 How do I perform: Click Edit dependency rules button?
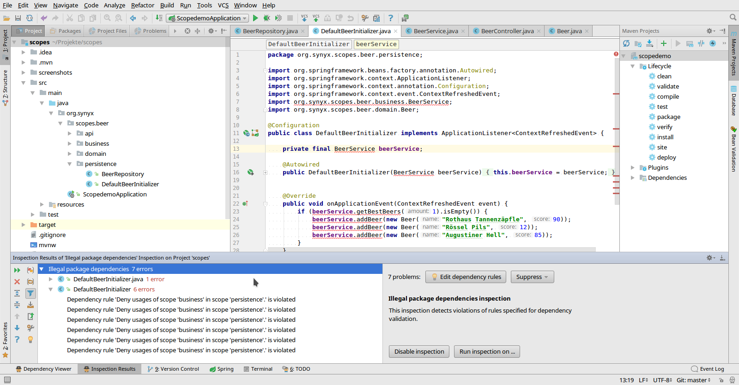click(x=466, y=277)
